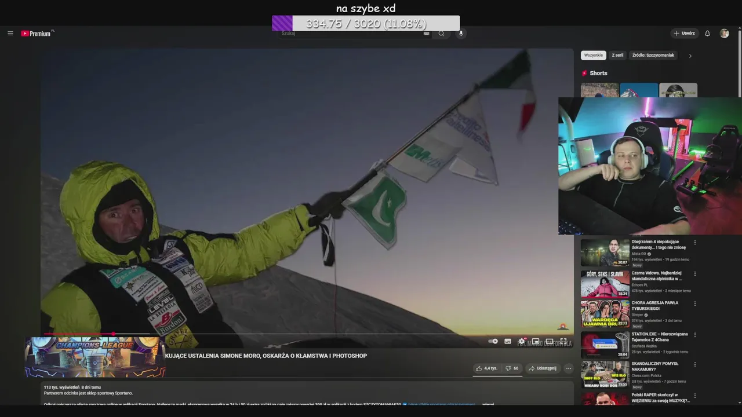Open player settings gear
This screenshot has height=417, width=742.
click(522, 341)
